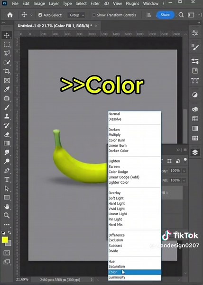Enable Show Transform Controls checkbox
The width and height of the screenshot is (203, 285).
93,15
